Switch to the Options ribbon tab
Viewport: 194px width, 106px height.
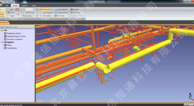coord(25,6)
